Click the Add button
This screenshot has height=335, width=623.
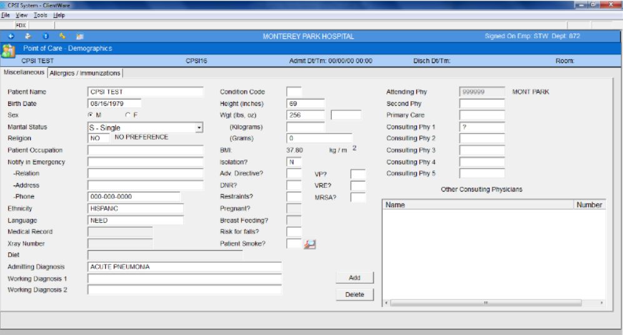(x=354, y=278)
